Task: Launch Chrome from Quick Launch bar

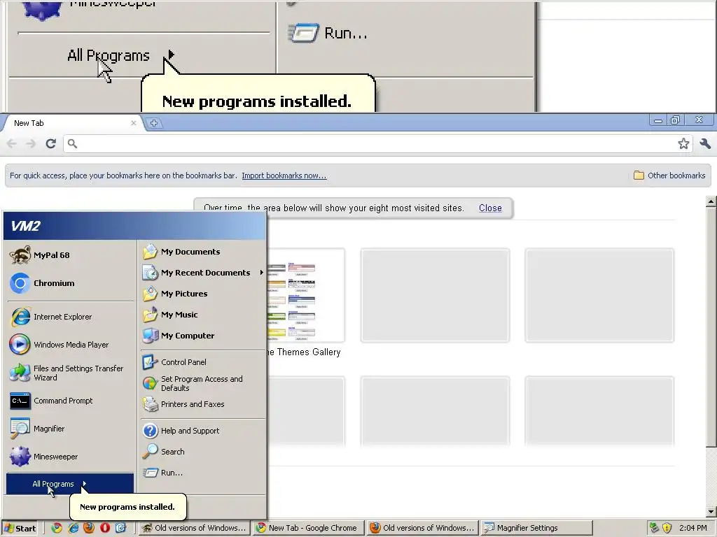Action: click(57, 528)
